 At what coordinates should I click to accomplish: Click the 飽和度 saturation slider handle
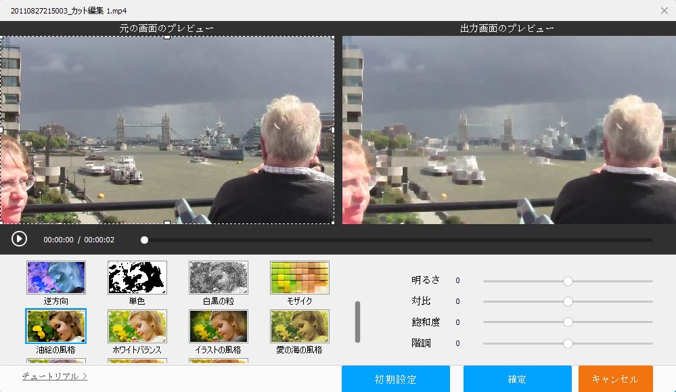click(x=568, y=322)
